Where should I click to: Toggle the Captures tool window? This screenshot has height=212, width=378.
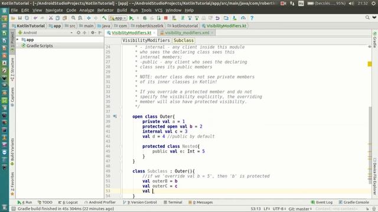point(12,97)
